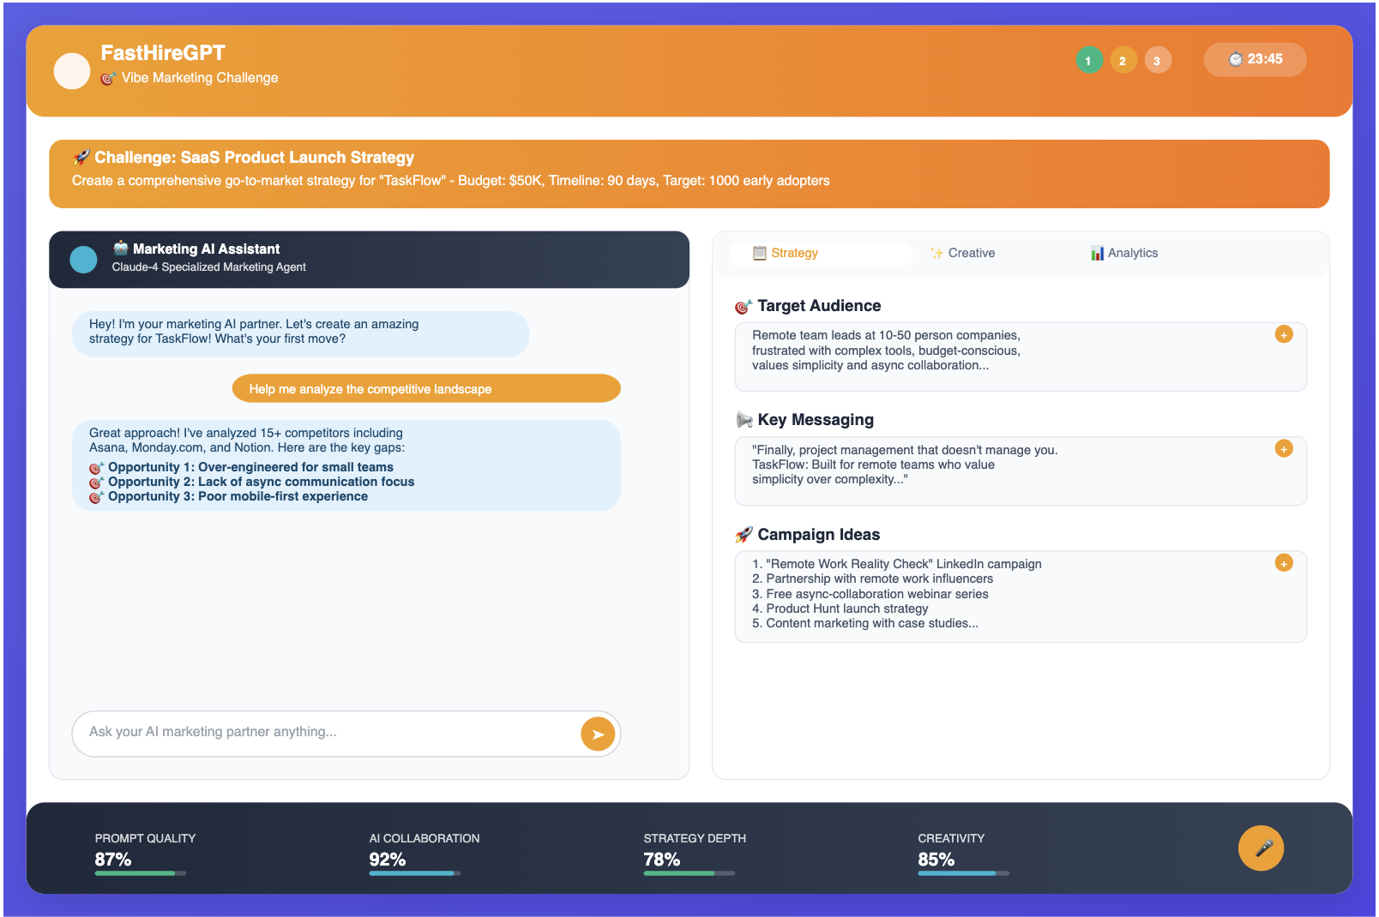Expand Key Messaging with plus button
This screenshot has width=1379, height=917.
click(1283, 449)
